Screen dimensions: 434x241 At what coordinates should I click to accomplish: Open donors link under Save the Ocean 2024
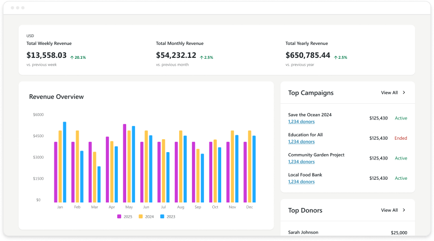point(301,121)
